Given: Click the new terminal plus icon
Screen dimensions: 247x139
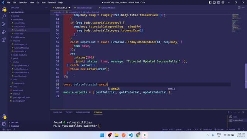Looking at the screenshot, I should click(x=228, y=112).
